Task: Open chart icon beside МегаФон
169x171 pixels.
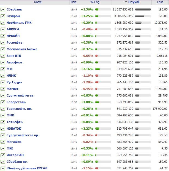Action: [3, 142]
